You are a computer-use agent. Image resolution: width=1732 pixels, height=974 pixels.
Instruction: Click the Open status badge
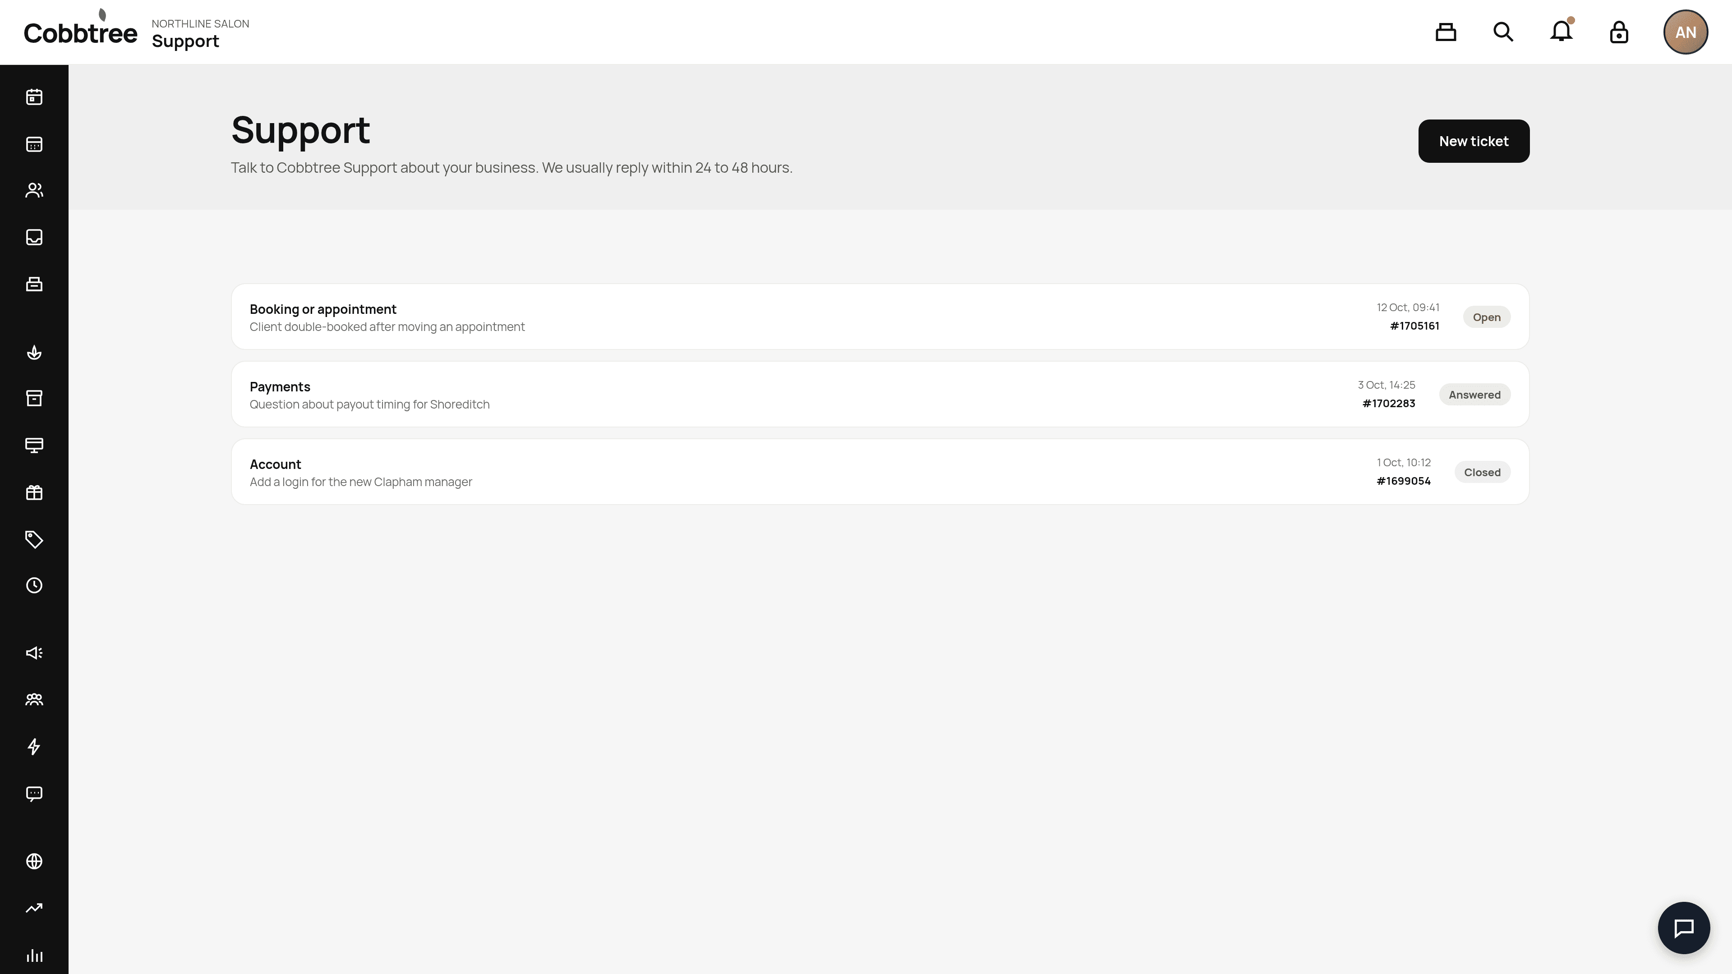(1487, 317)
